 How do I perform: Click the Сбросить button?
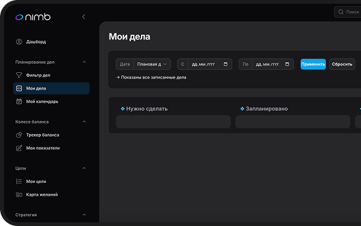[x=342, y=64]
